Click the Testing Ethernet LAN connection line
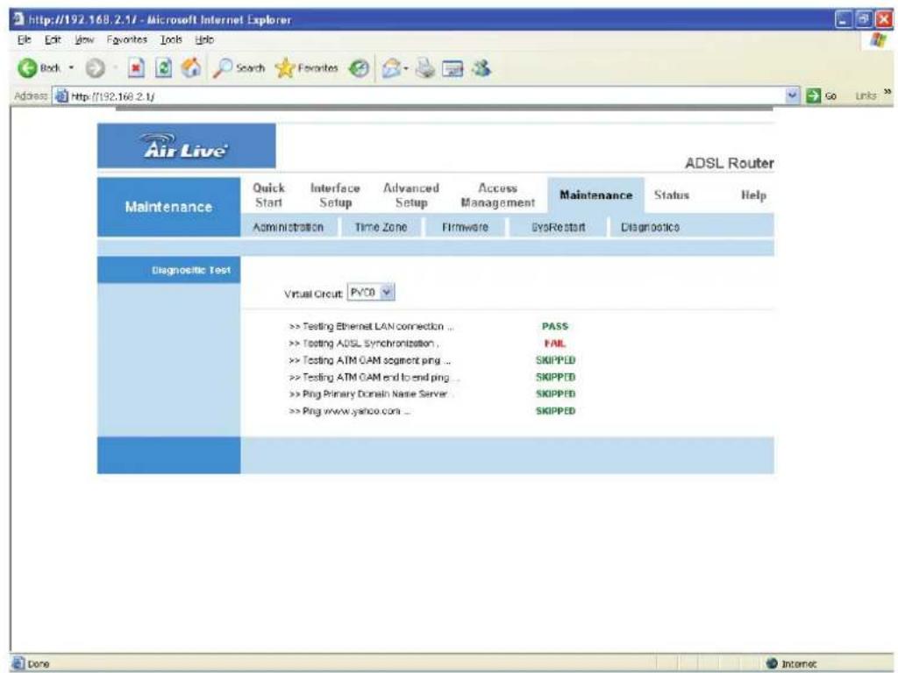This screenshot has height=673, width=898. (x=371, y=326)
